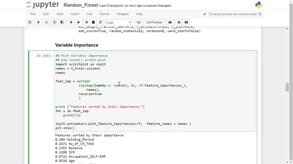Click the 0.1353 Balance output line

click(69, 148)
